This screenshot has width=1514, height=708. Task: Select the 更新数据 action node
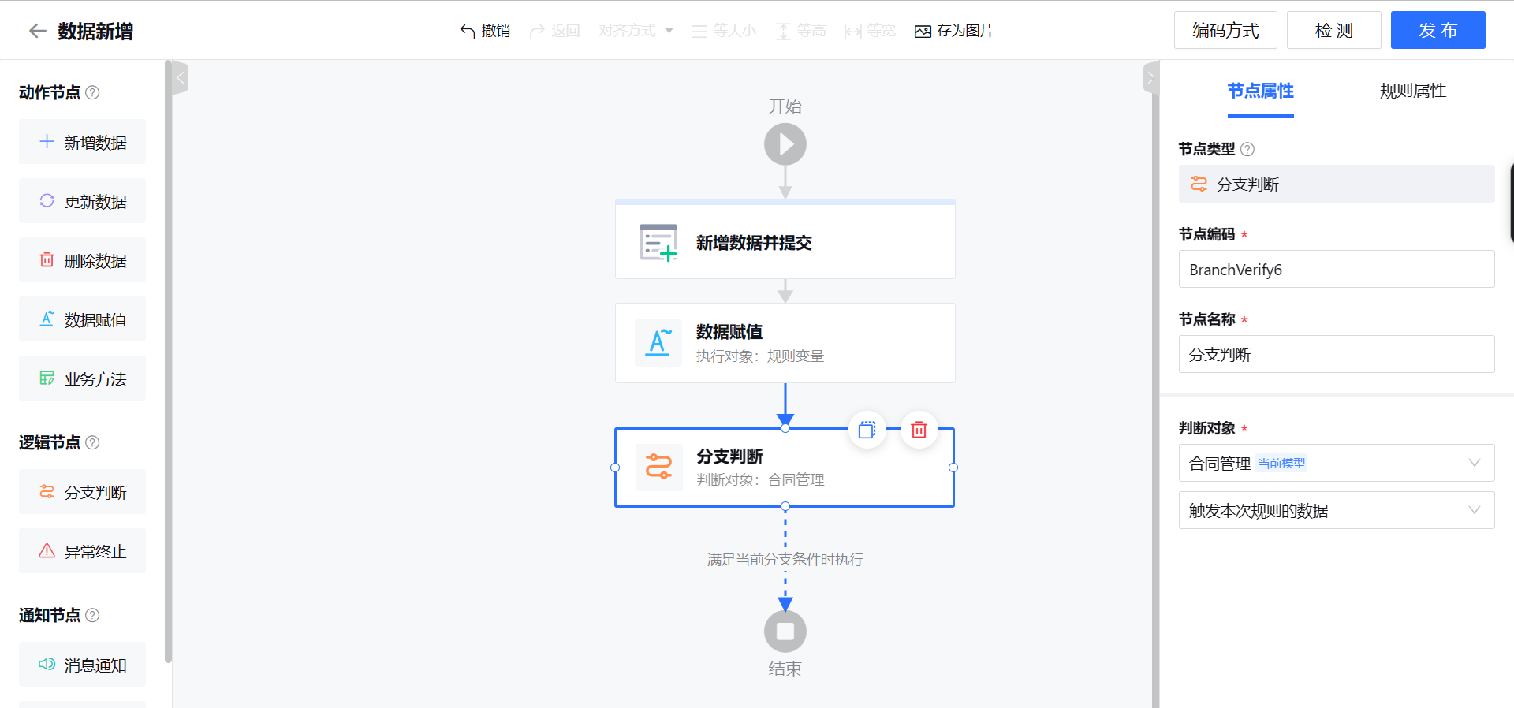coord(82,201)
